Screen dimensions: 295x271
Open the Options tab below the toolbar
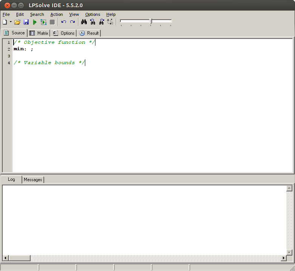coord(64,33)
